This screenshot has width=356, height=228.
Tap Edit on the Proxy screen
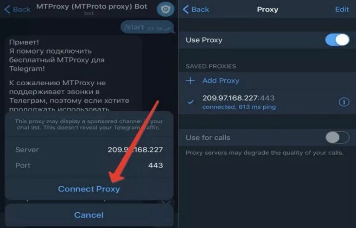click(x=342, y=9)
